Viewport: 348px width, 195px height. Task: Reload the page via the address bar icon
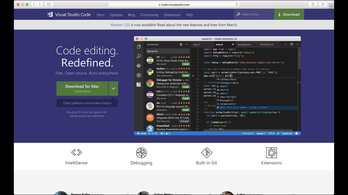point(237,5)
